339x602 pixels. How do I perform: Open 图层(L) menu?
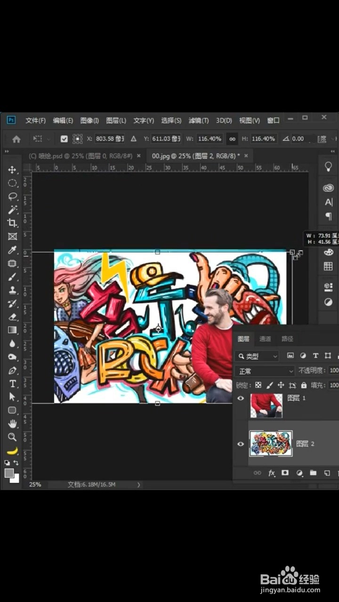[x=116, y=120]
